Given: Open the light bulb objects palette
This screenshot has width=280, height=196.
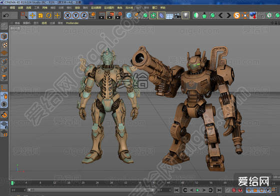Looking at the screenshot, I should 185,16.
